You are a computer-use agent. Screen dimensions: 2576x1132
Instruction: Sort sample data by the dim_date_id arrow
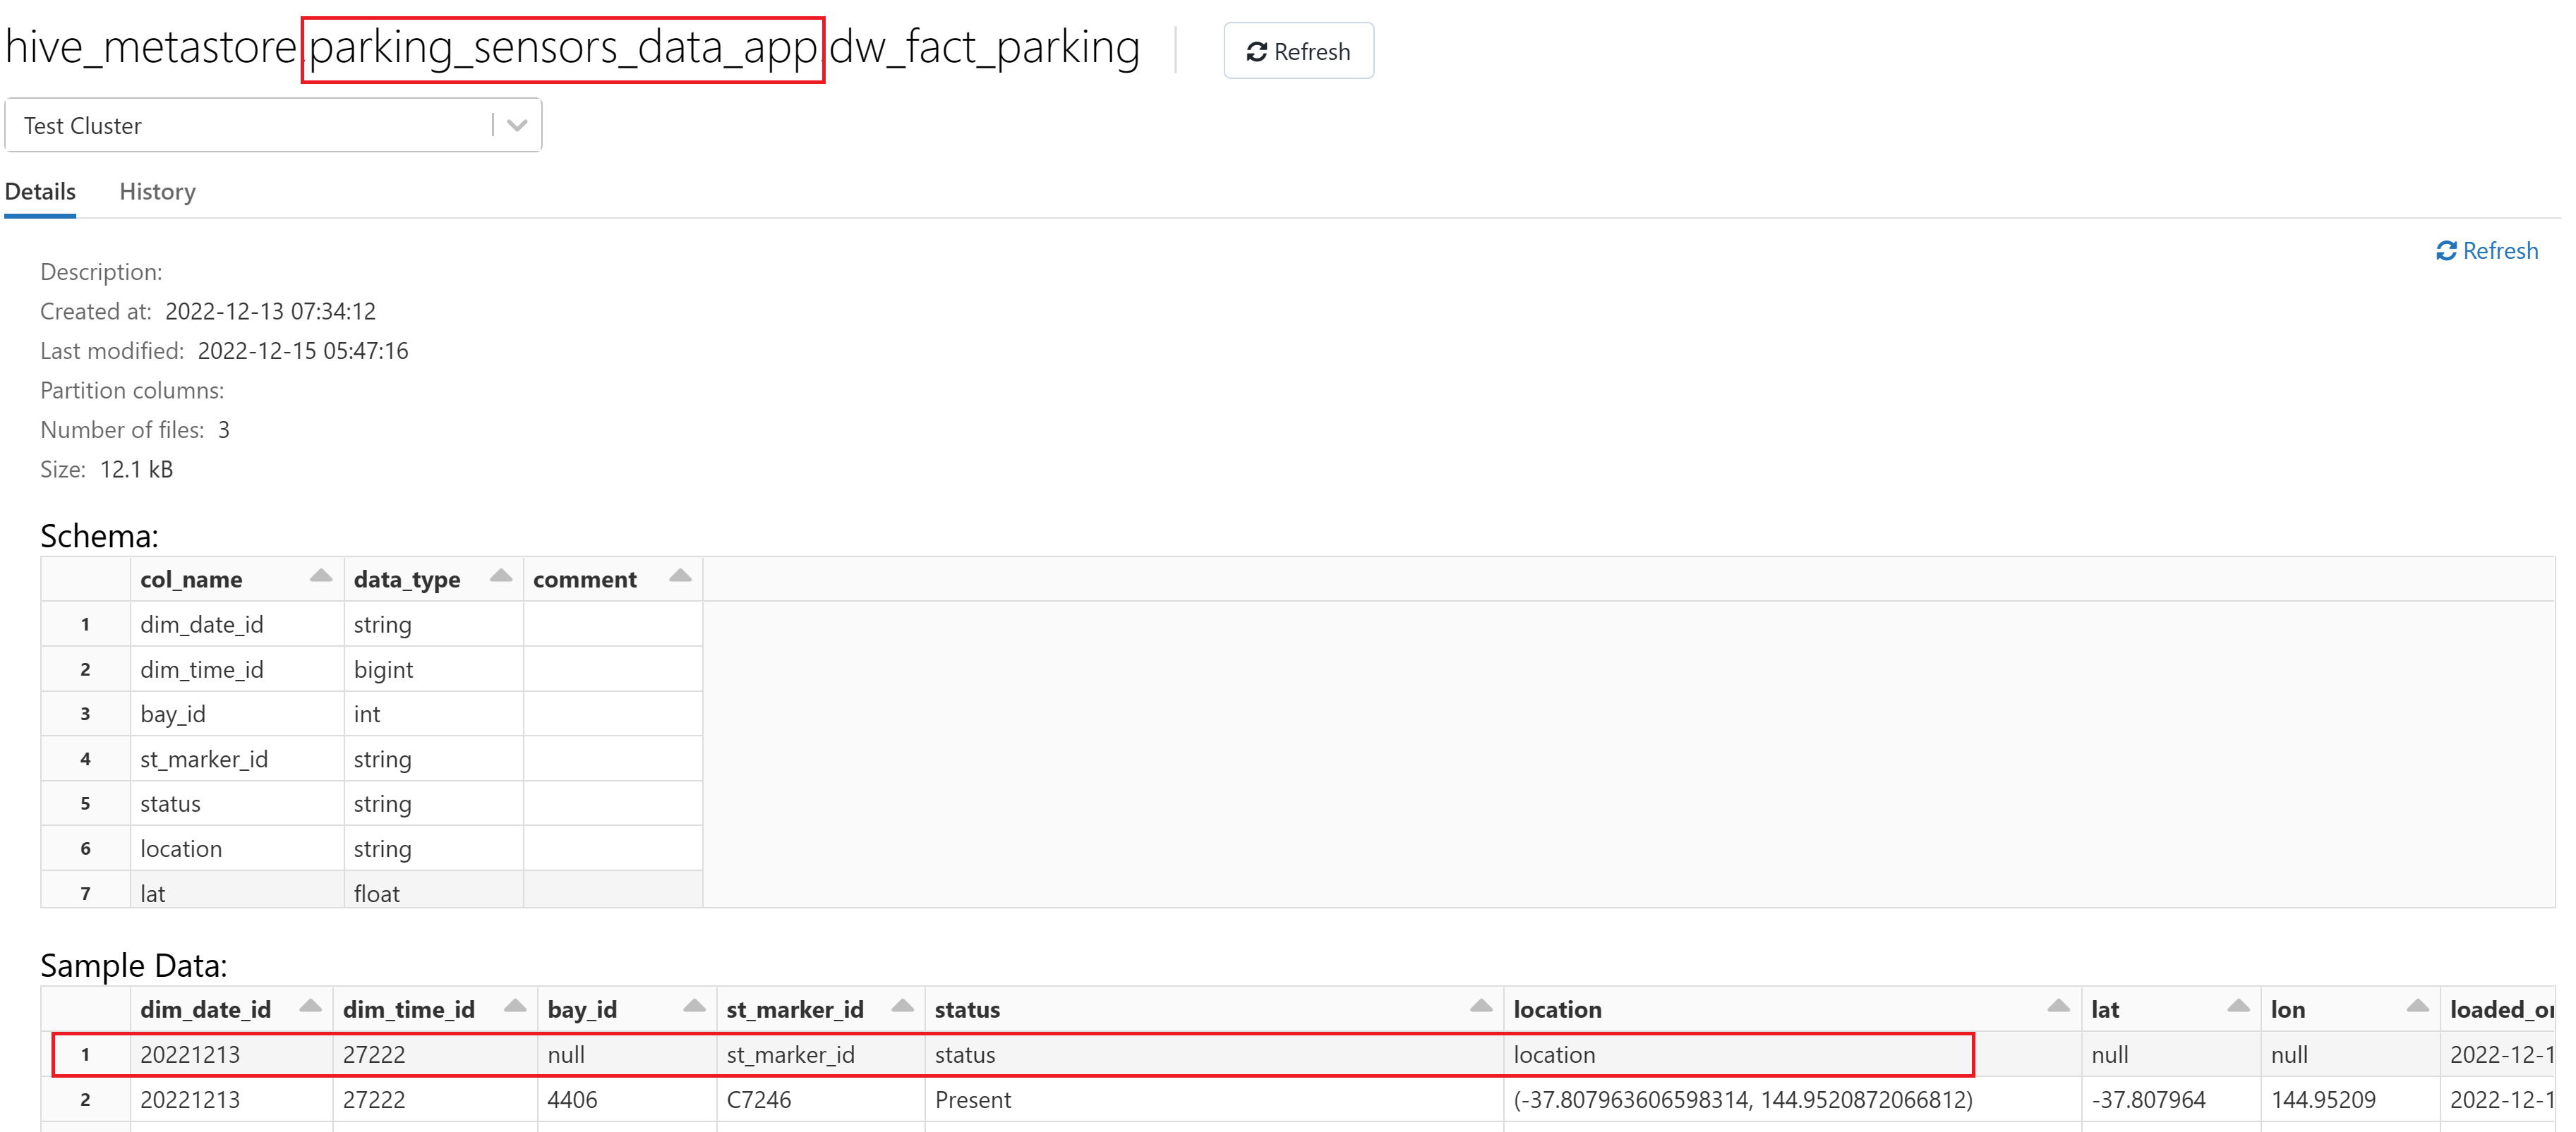311,1006
